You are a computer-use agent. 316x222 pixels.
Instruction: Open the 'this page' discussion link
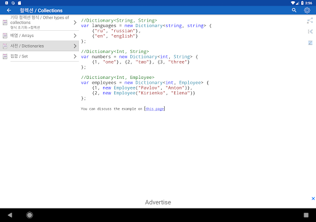(155, 109)
